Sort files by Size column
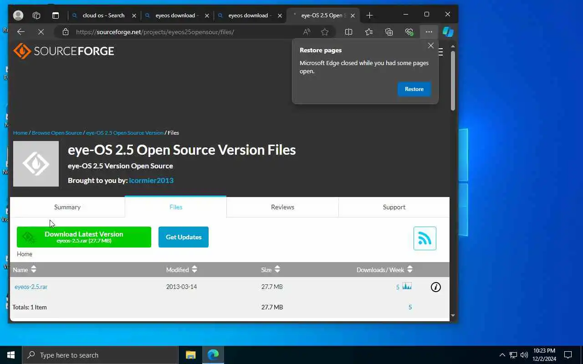This screenshot has width=583, height=364. pos(271,270)
